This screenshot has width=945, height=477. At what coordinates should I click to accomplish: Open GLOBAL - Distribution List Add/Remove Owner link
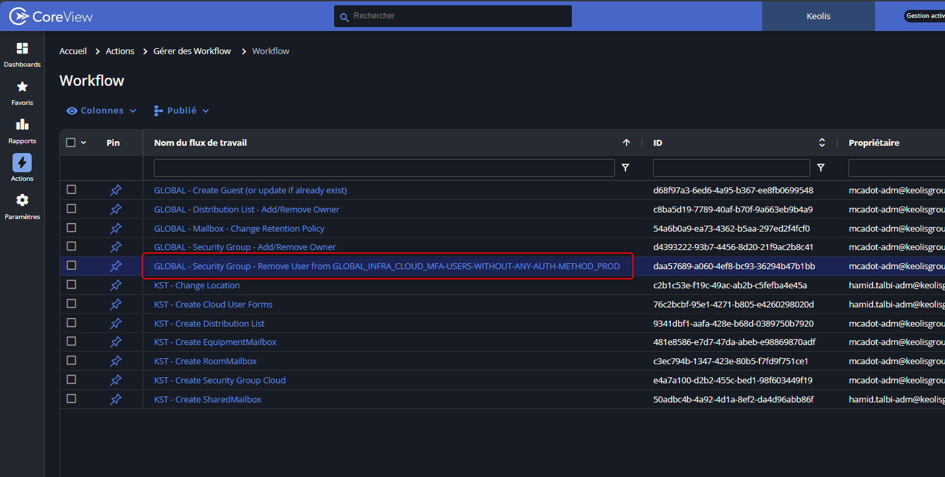tap(246, 209)
